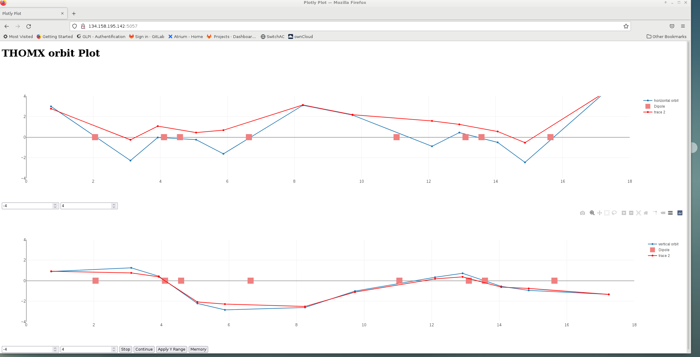Open Atrium - Home bookmark
Screen dimensions: 700x357
pyautogui.click(x=186, y=36)
